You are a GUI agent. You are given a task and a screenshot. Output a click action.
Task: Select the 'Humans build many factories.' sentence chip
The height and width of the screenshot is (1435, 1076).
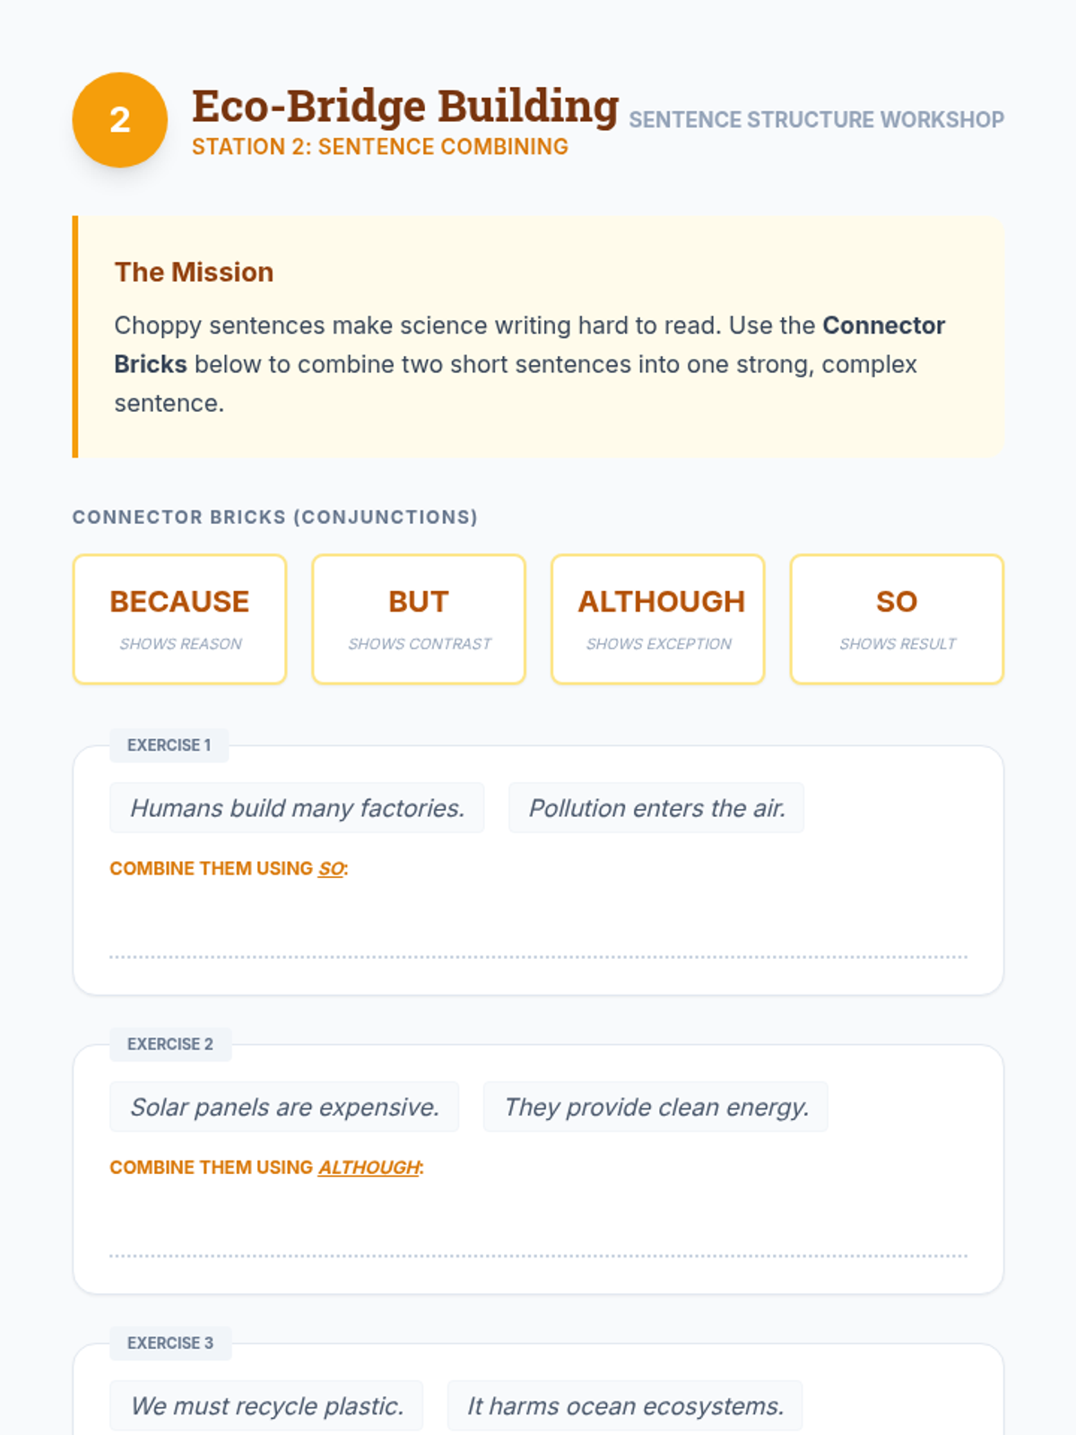click(297, 808)
